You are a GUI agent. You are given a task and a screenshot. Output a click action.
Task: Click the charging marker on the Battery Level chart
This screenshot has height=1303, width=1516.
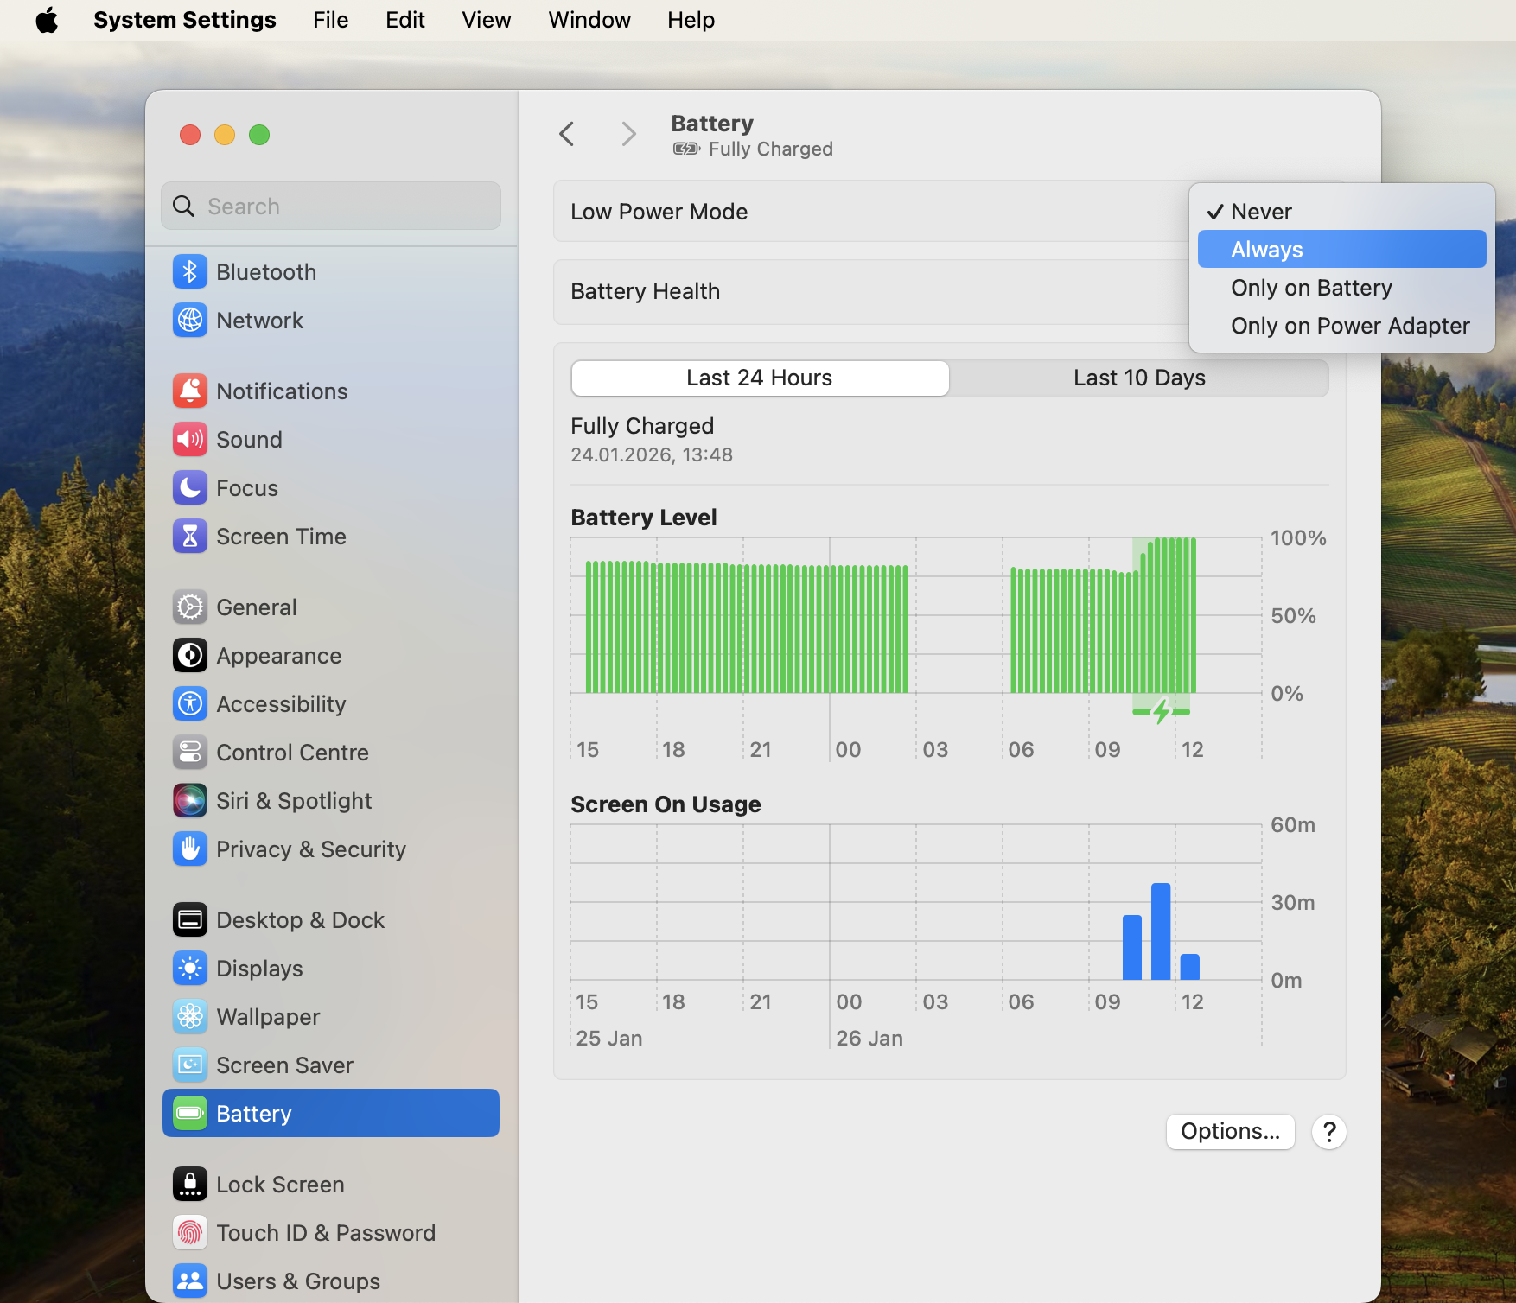tap(1162, 711)
